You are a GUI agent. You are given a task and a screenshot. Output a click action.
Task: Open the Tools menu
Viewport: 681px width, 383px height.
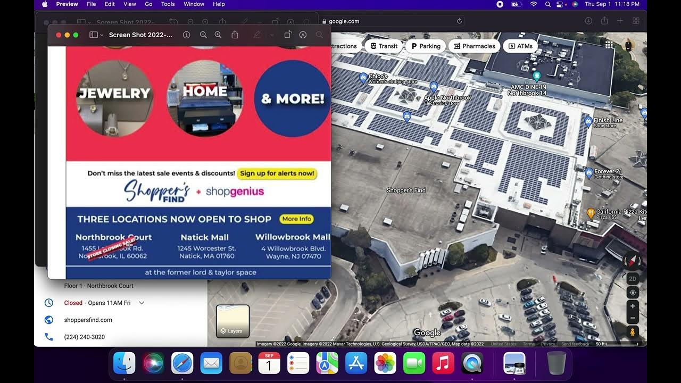click(168, 4)
